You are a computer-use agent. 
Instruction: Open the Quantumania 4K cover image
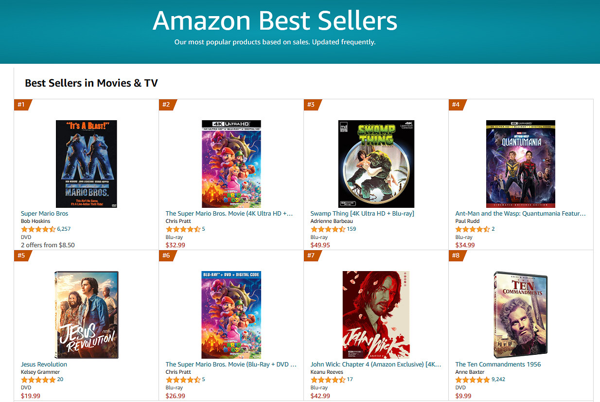tap(521, 164)
